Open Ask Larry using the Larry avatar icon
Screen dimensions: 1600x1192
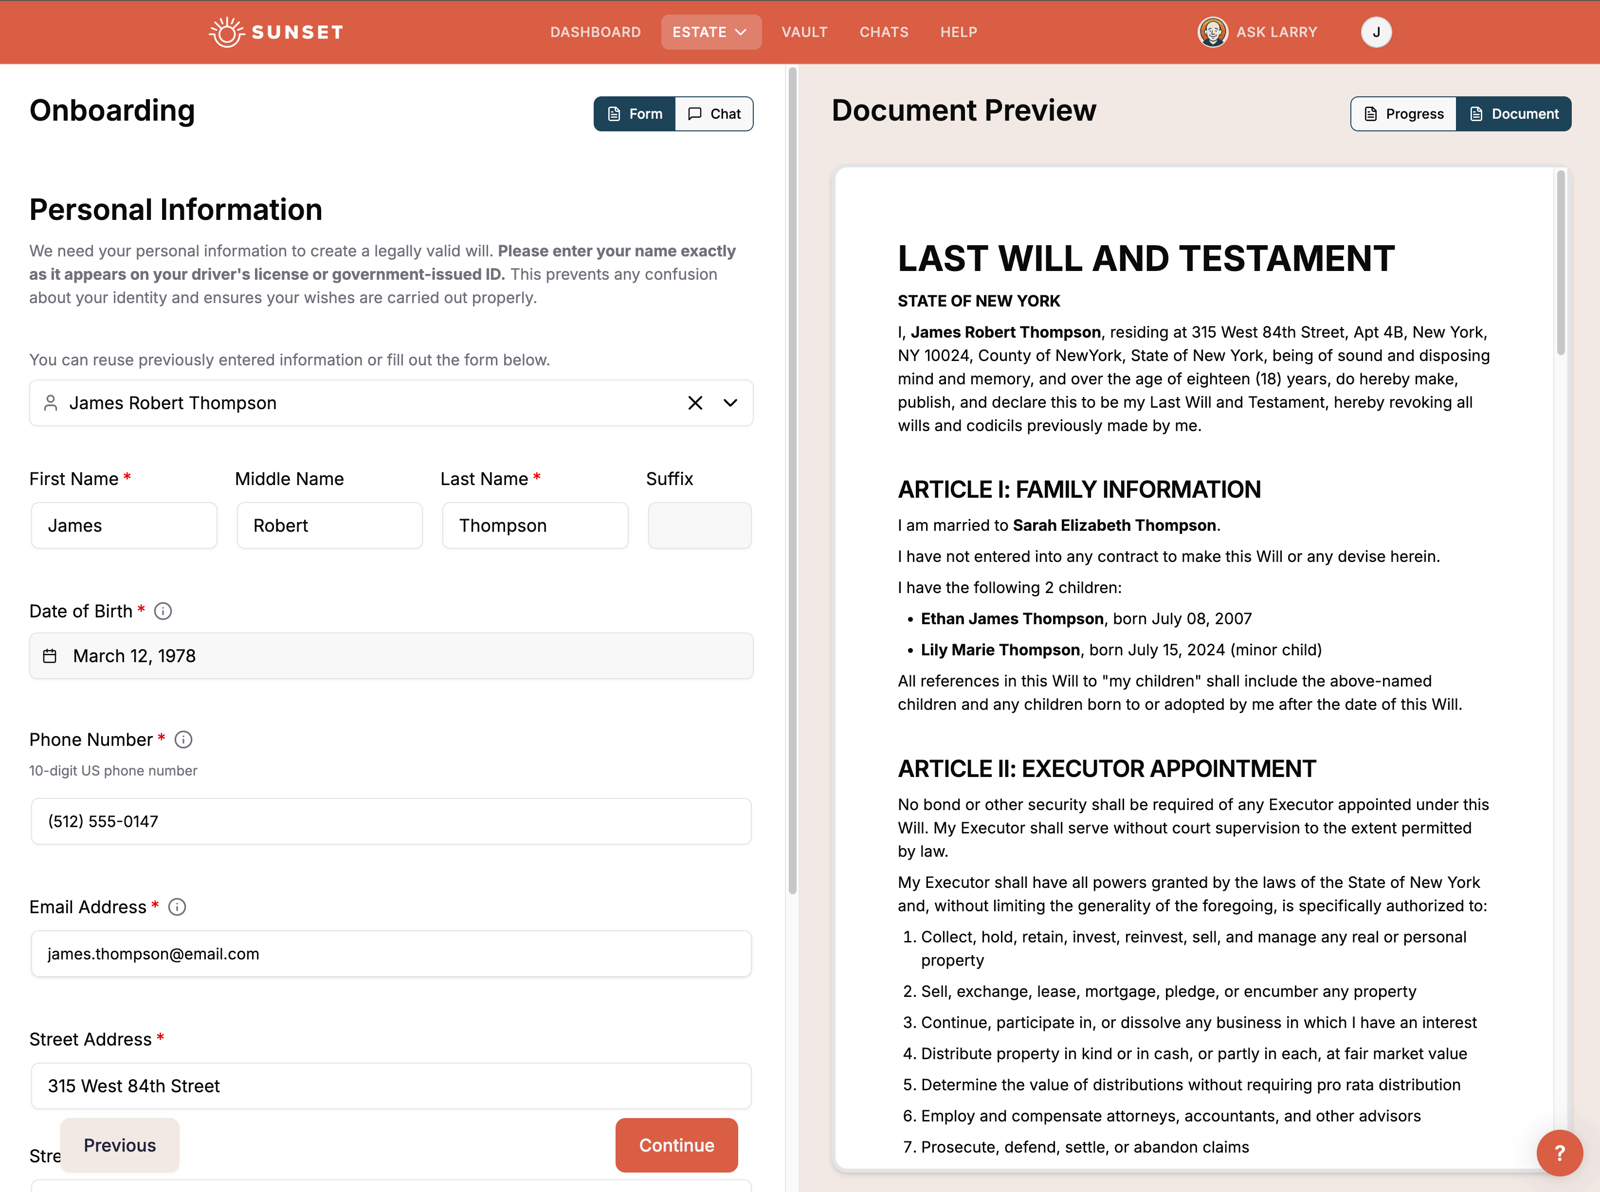coord(1213,31)
